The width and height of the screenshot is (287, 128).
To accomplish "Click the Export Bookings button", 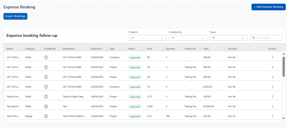I will (x=15, y=16).
